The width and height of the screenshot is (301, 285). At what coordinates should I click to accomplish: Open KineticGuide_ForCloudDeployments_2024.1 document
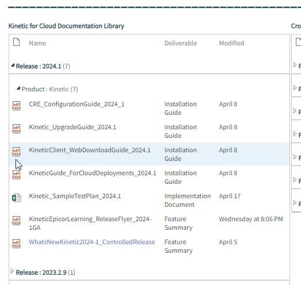click(x=92, y=173)
